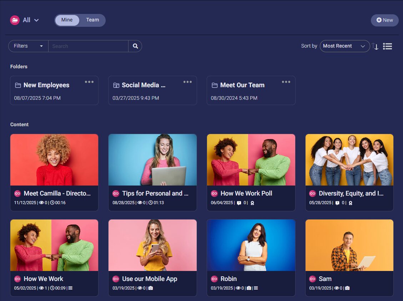Toggle to Team content view
This screenshot has width=403, height=301.
coord(92,20)
